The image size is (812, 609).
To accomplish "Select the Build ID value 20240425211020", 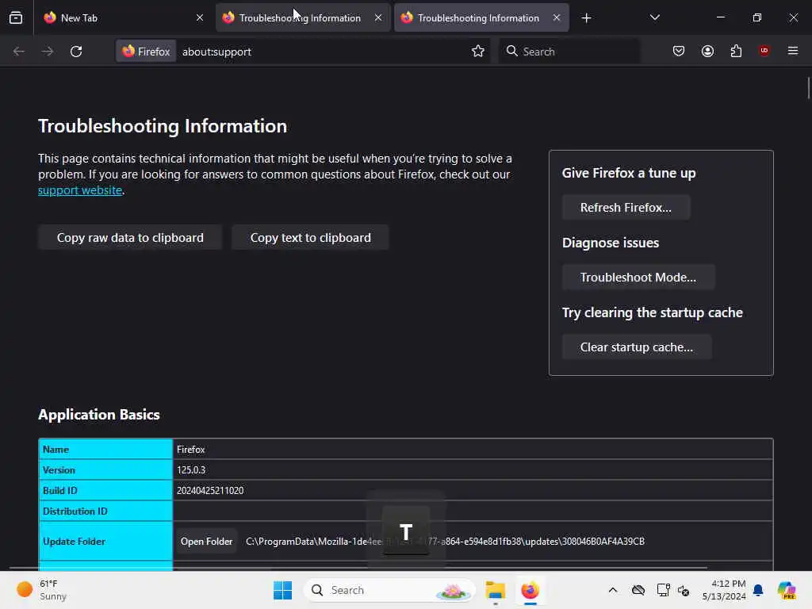I will pyautogui.click(x=210, y=491).
